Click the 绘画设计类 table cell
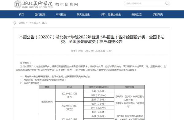184x120 pixels. [x=47, y=102]
